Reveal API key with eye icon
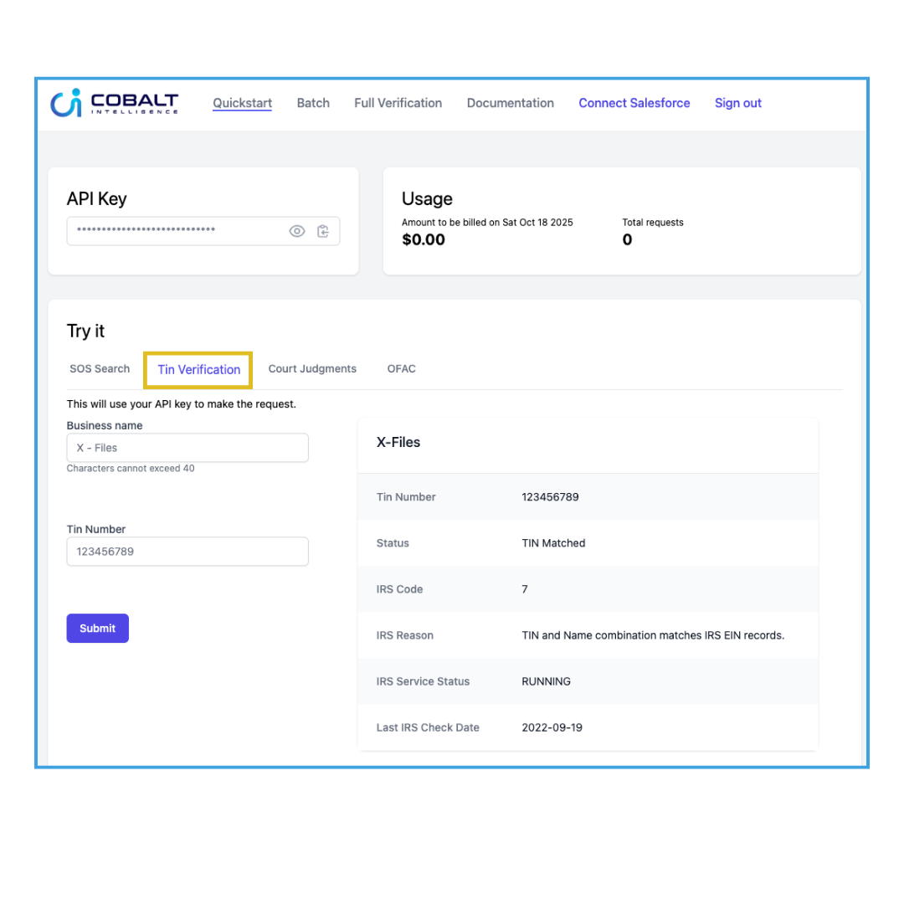This screenshot has width=904, height=904. pos(297,231)
